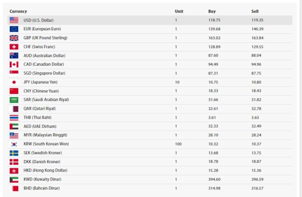Click the Buy column header

212,11
